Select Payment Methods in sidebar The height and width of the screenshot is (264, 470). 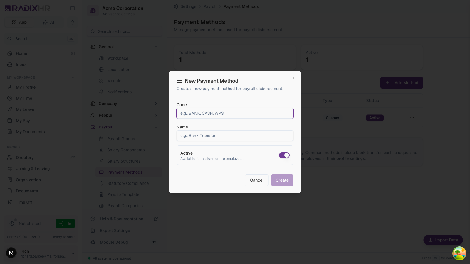click(x=128, y=172)
